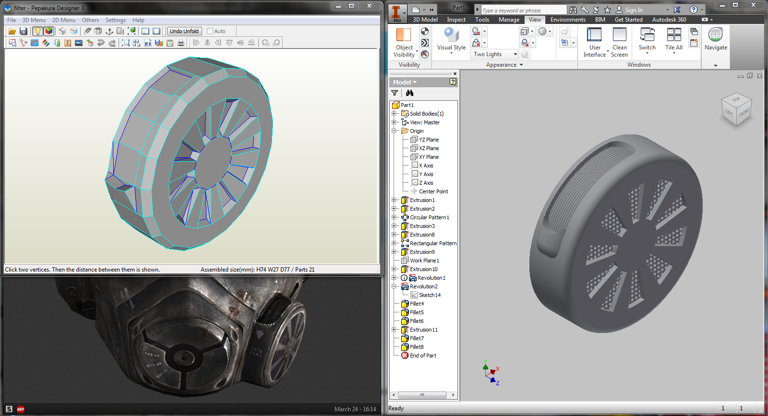Screen dimensions: 768x416
Task: Click the rotate 90 left icon
Action: point(265,43)
